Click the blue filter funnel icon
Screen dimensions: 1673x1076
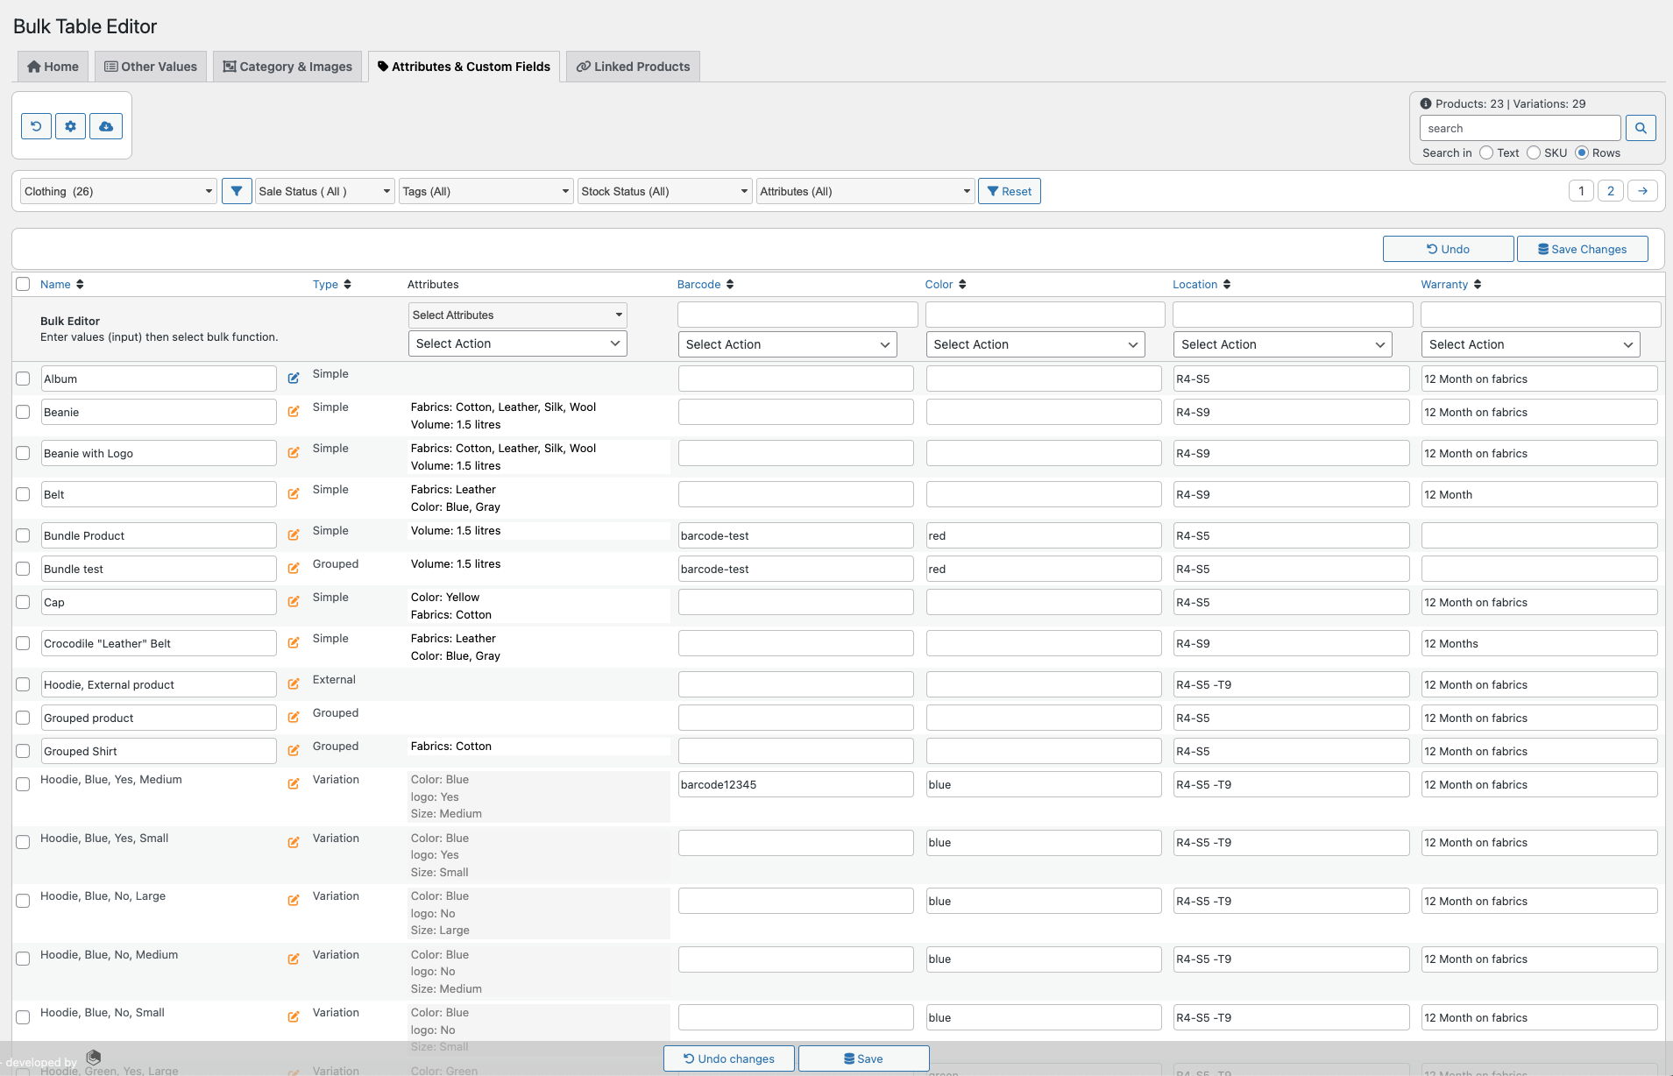pyautogui.click(x=237, y=190)
